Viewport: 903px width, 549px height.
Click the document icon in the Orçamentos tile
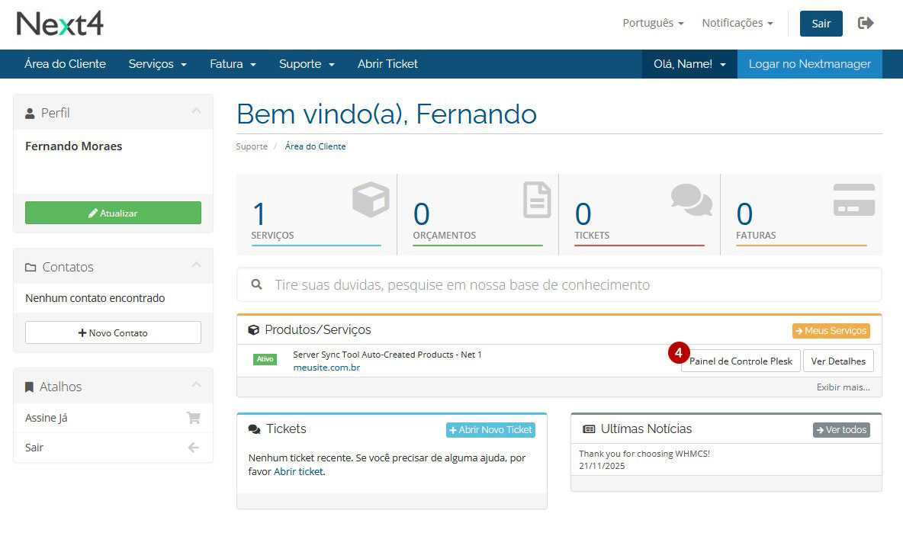point(537,200)
